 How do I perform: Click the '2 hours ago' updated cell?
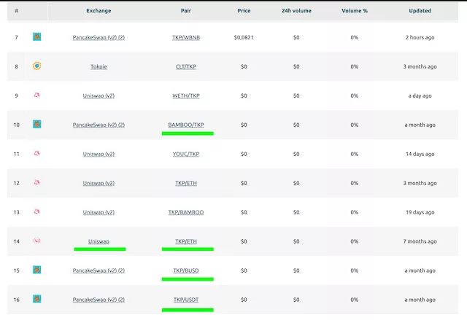(x=420, y=37)
